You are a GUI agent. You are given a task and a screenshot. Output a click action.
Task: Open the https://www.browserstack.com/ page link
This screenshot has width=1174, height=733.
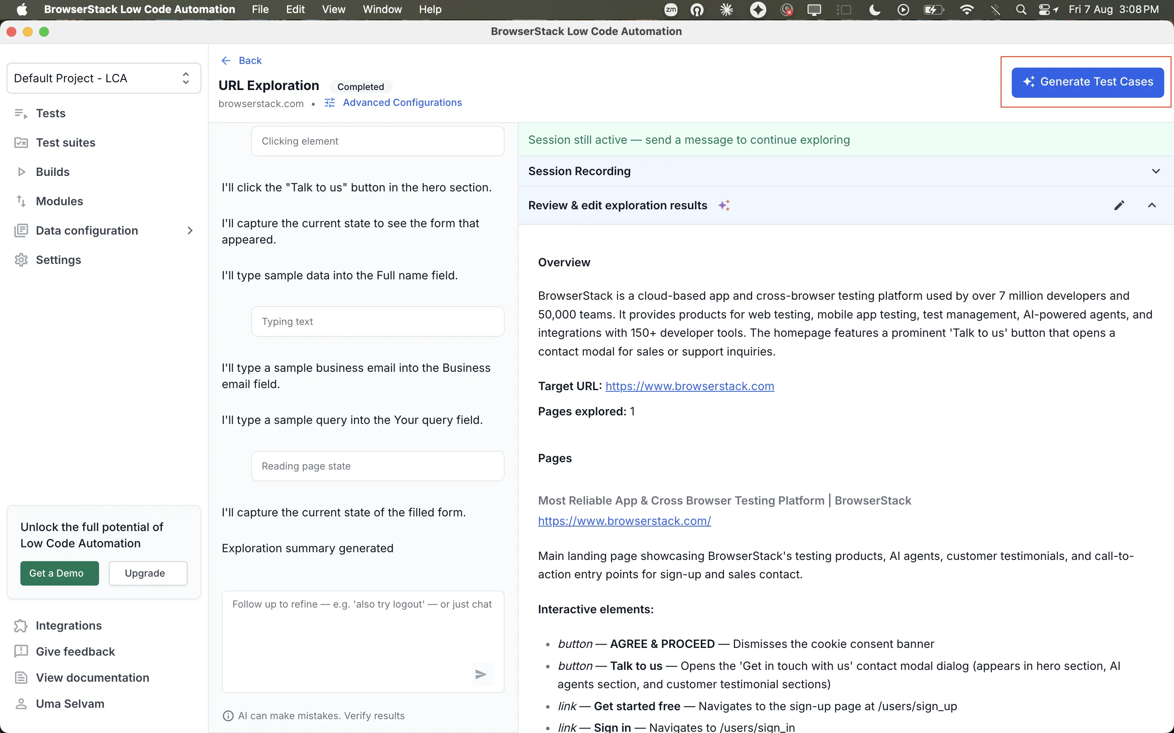click(x=625, y=521)
